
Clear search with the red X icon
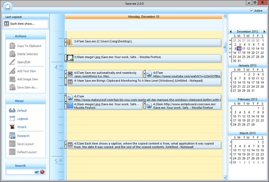(x=42, y=172)
